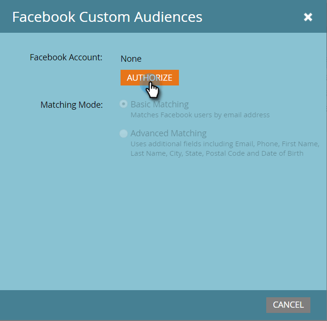The width and height of the screenshot is (327, 321).
Task: Click the 'Last Name, City, State' description line
Action: pyautogui.click(x=171, y=153)
